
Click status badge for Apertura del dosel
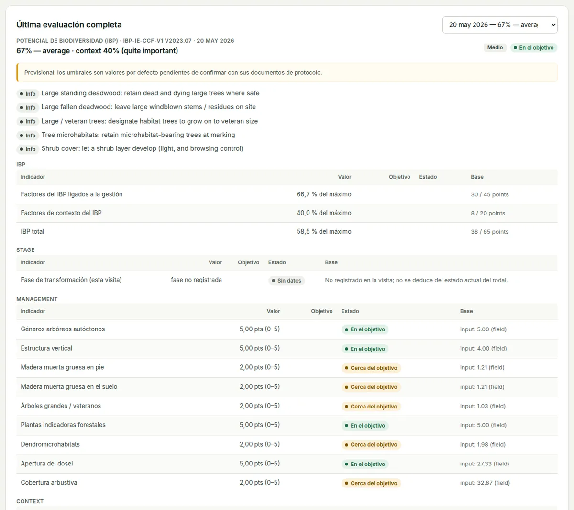tap(365, 464)
